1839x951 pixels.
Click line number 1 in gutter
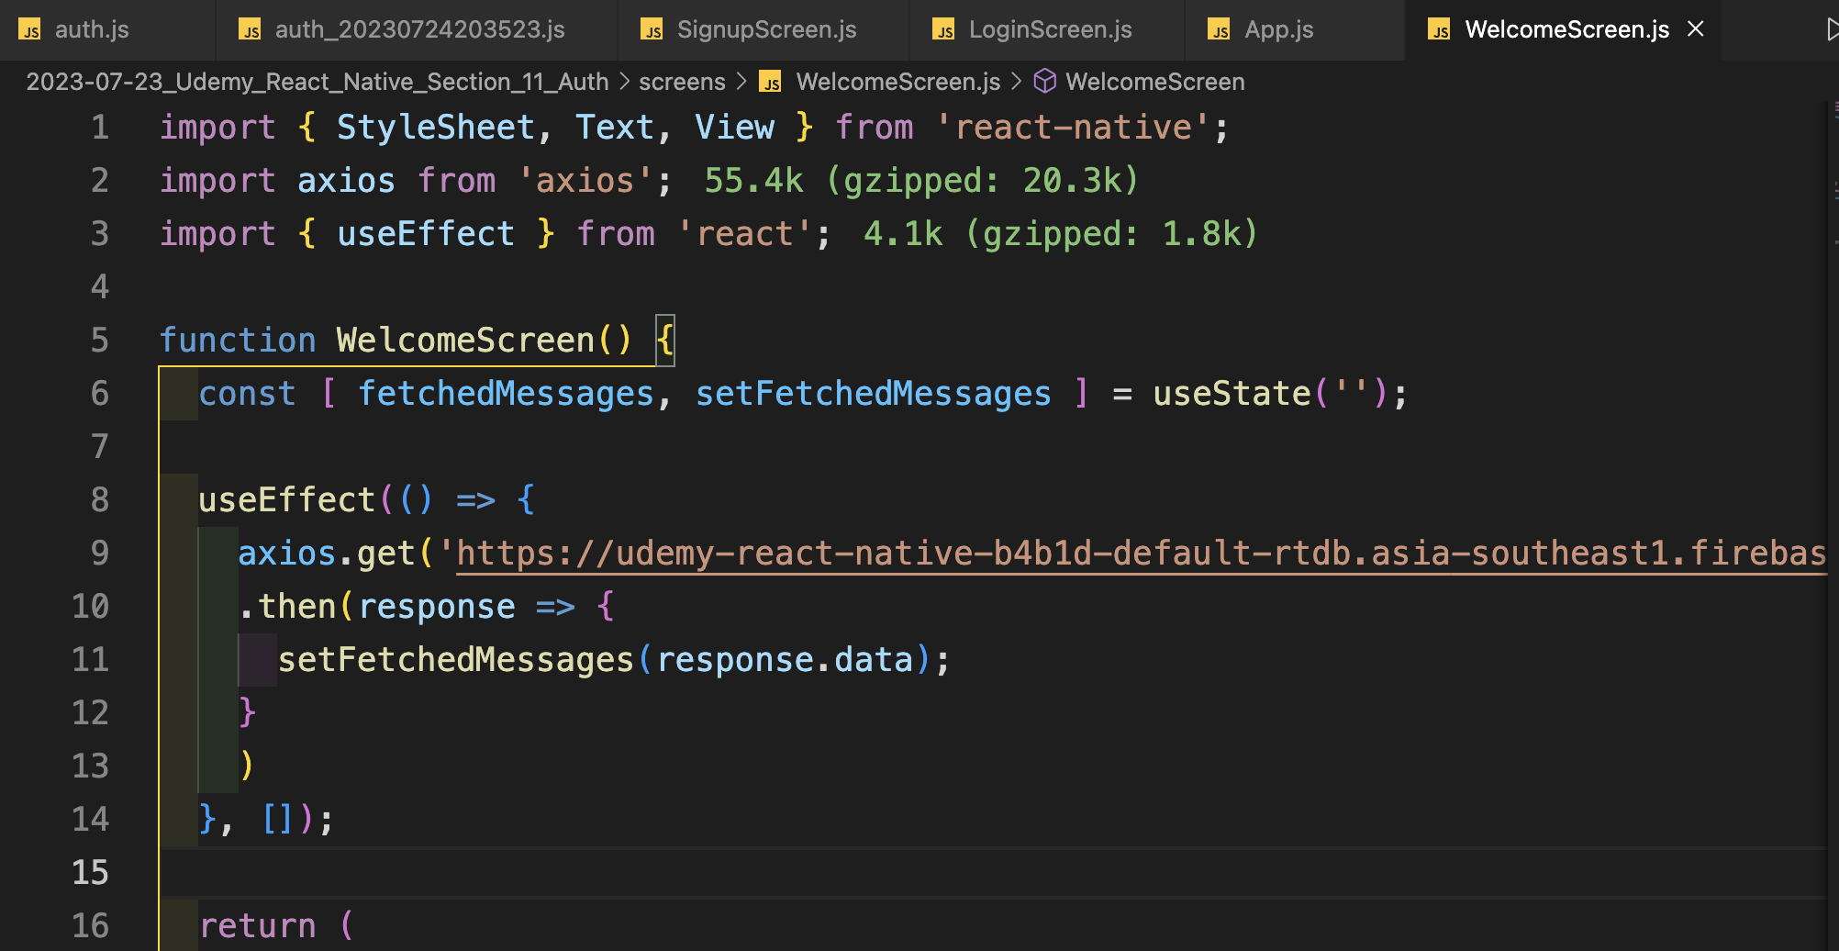point(100,128)
